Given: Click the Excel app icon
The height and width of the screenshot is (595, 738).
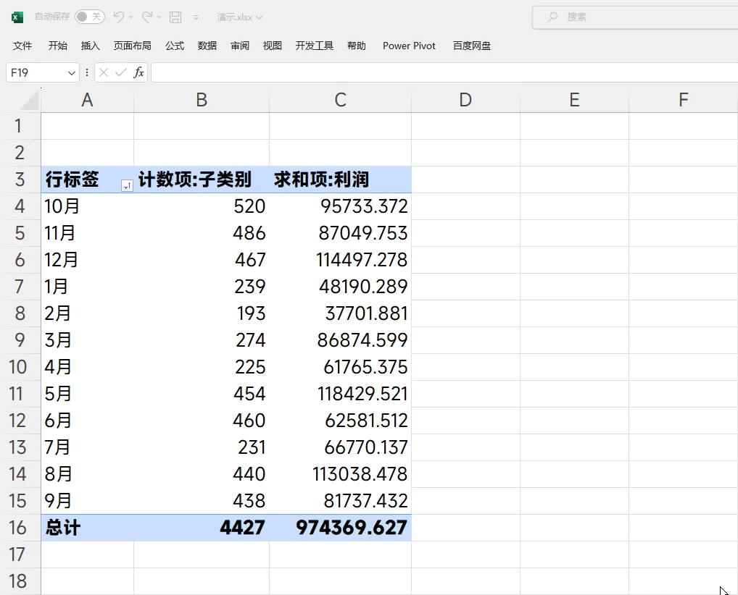Looking at the screenshot, I should [x=16, y=16].
